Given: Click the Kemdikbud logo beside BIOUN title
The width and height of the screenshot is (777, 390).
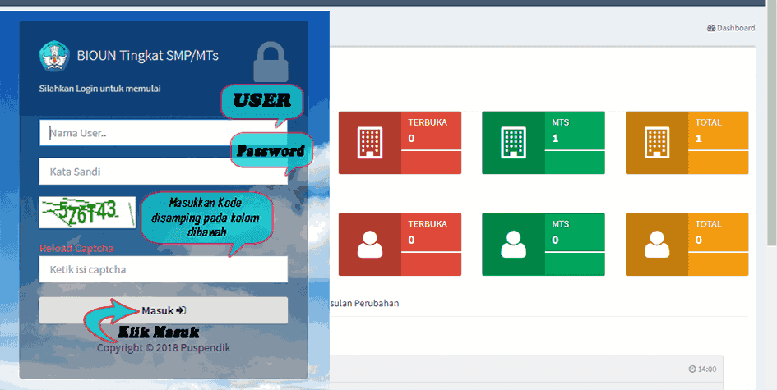Looking at the screenshot, I should [54, 56].
